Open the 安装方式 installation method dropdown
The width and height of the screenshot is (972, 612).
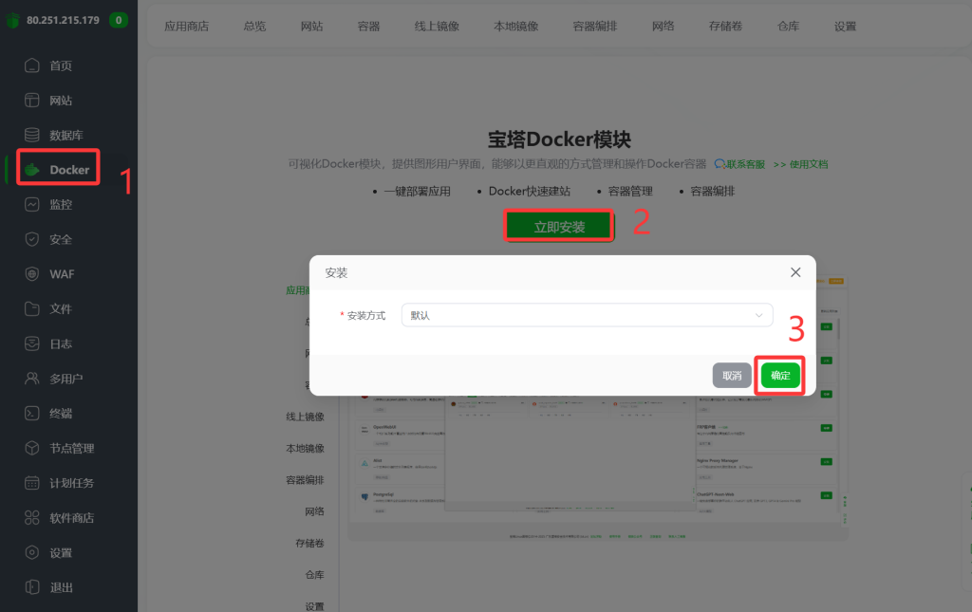coord(587,314)
